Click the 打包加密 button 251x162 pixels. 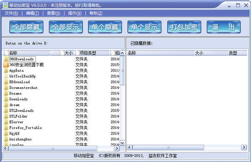pyautogui.click(x=184, y=27)
